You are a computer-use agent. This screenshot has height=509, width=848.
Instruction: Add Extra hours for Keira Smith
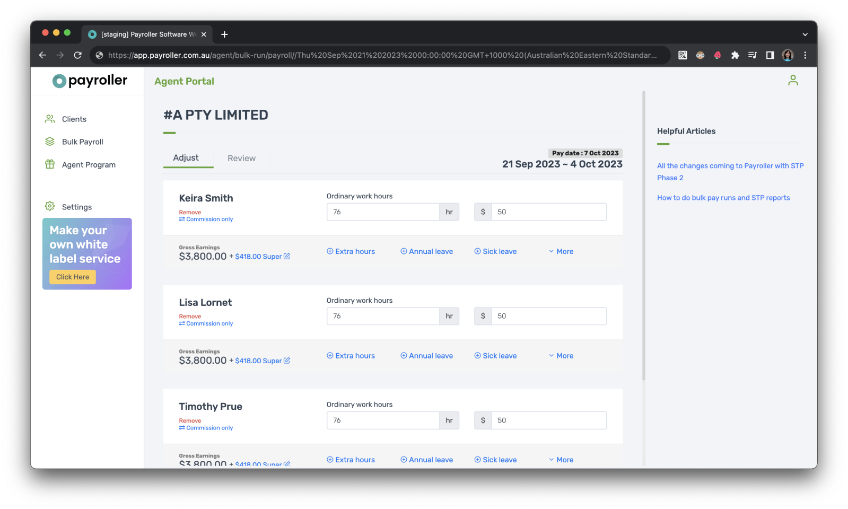coord(351,252)
